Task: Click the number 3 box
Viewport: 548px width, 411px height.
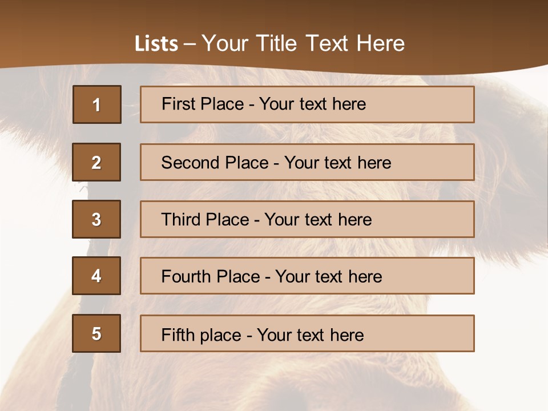Action: [96, 219]
